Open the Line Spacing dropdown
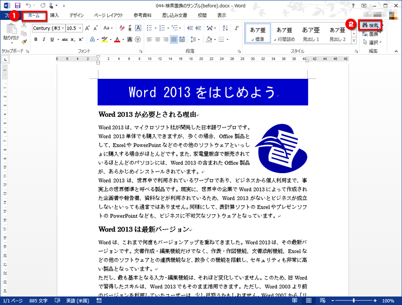This screenshot has height=305, width=402. [x=195, y=40]
